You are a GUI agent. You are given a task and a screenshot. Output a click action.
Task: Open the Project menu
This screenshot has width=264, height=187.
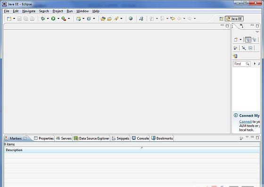58,11
